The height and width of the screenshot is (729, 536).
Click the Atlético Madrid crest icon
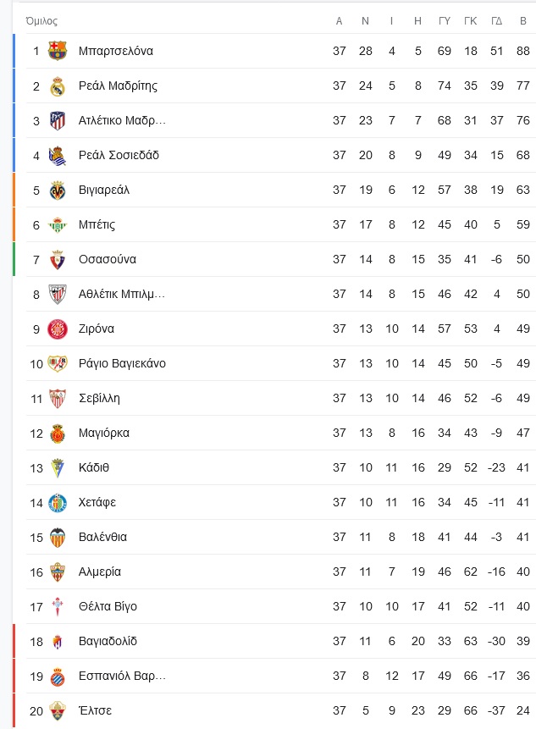click(x=58, y=120)
